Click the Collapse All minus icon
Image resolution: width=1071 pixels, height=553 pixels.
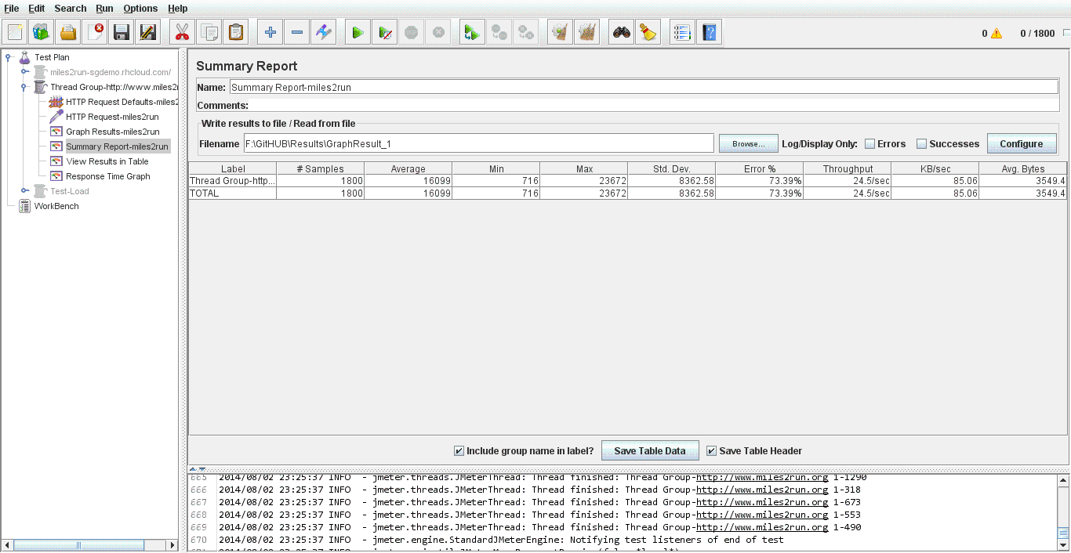(297, 33)
